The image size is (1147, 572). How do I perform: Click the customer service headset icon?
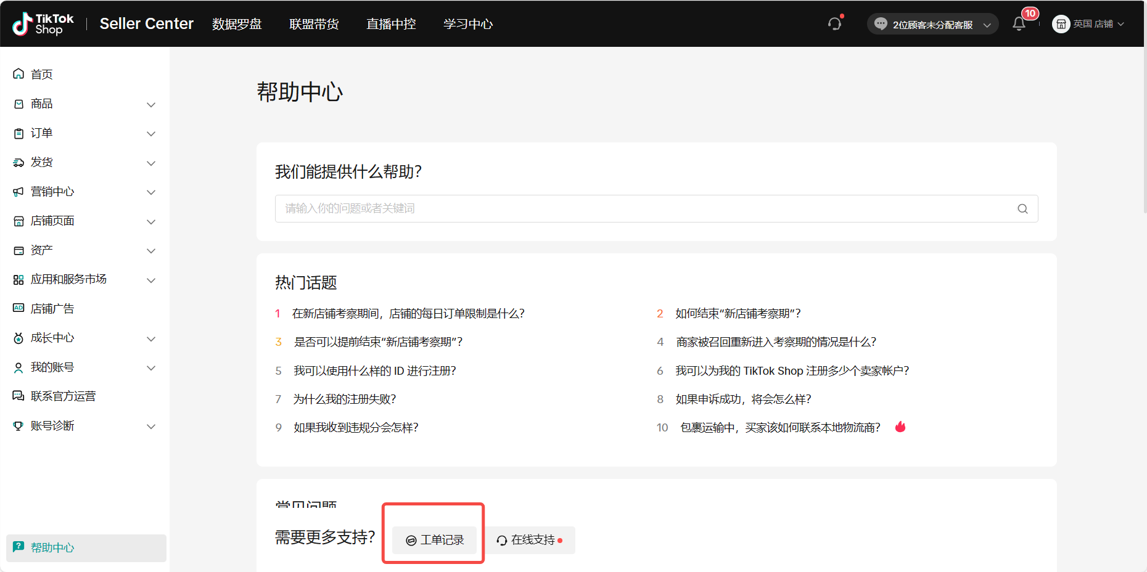(x=834, y=24)
